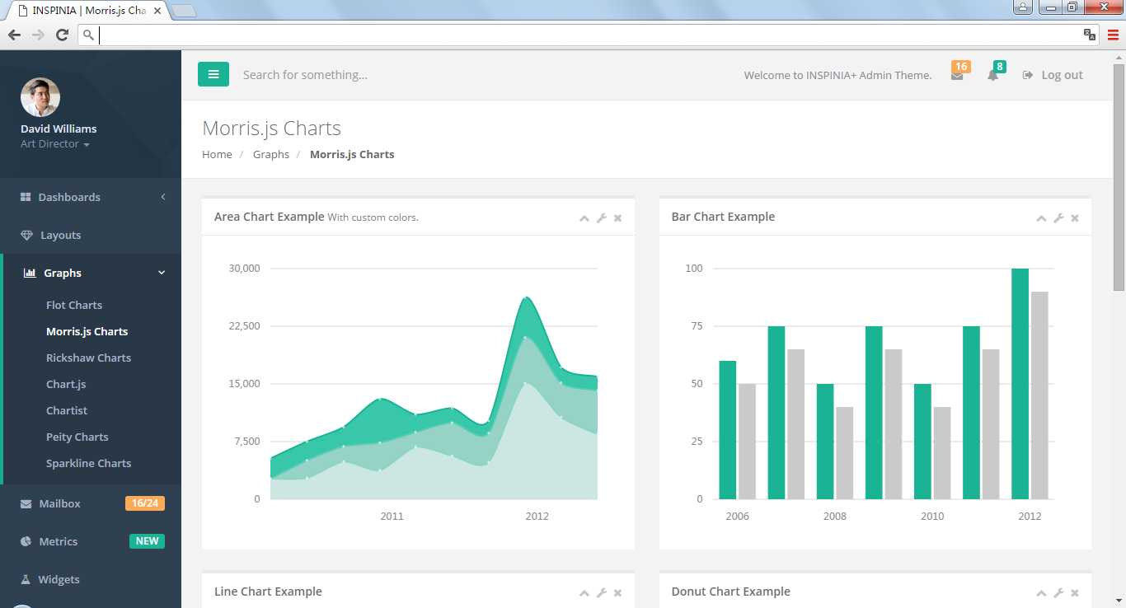Screen dimensions: 1126x608
Task: Open the mail envelope notifications icon
Action: pos(957,76)
